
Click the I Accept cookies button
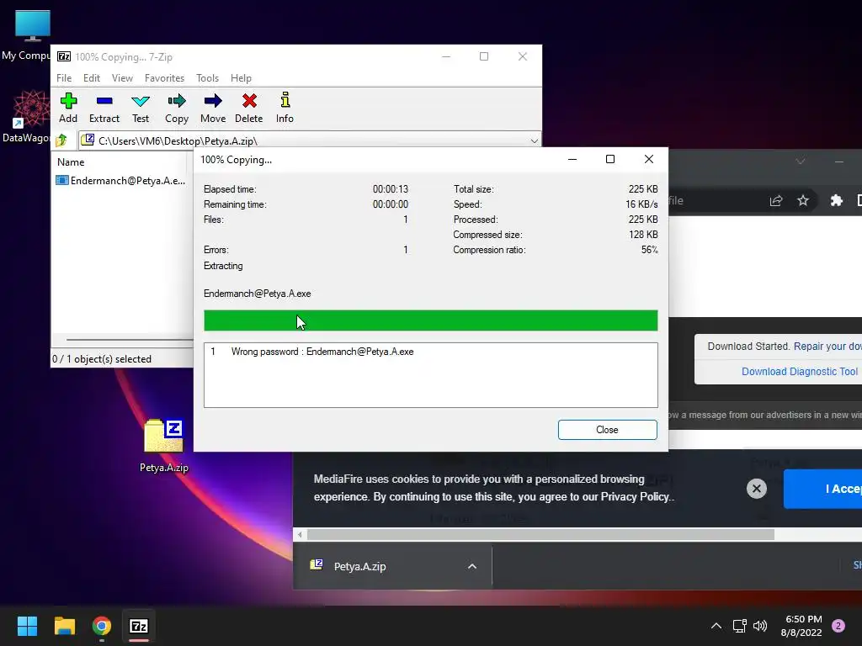[x=822, y=489]
